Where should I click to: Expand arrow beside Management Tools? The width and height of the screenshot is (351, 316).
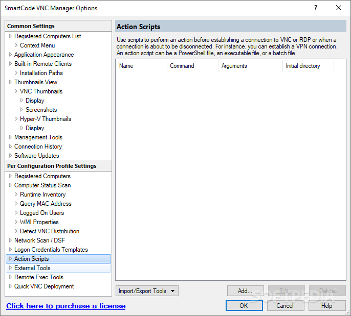pyautogui.click(x=10, y=137)
